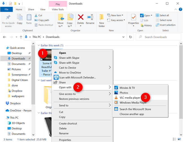Collapse the Last week group
Screen dimensions: 183x142
pyautogui.click(x=39, y=80)
